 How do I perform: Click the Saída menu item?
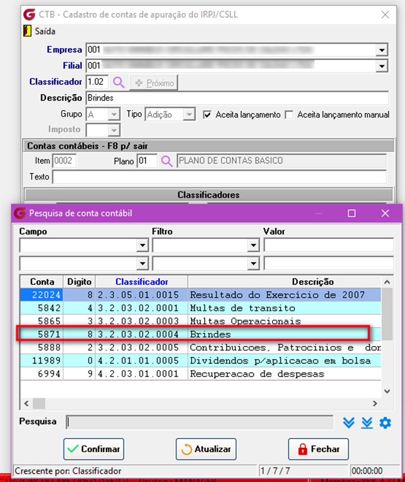(x=45, y=31)
